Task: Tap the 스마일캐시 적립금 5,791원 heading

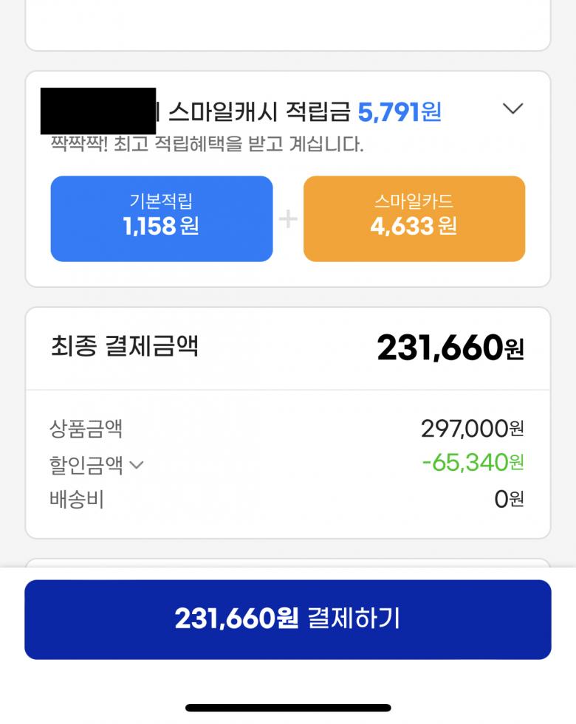Action: tap(304, 112)
